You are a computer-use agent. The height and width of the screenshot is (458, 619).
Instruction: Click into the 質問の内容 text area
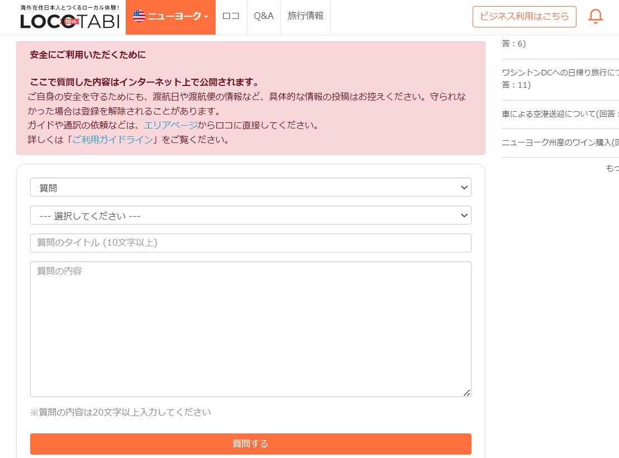[x=251, y=330]
